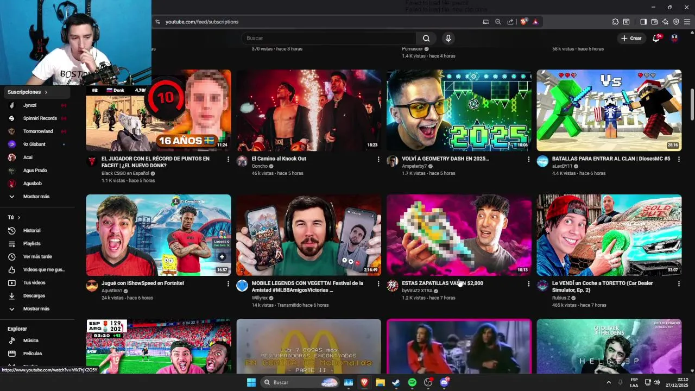Play the Mobile Legends con Vegetta thumbnail
695x391 pixels.
pos(308,235)
